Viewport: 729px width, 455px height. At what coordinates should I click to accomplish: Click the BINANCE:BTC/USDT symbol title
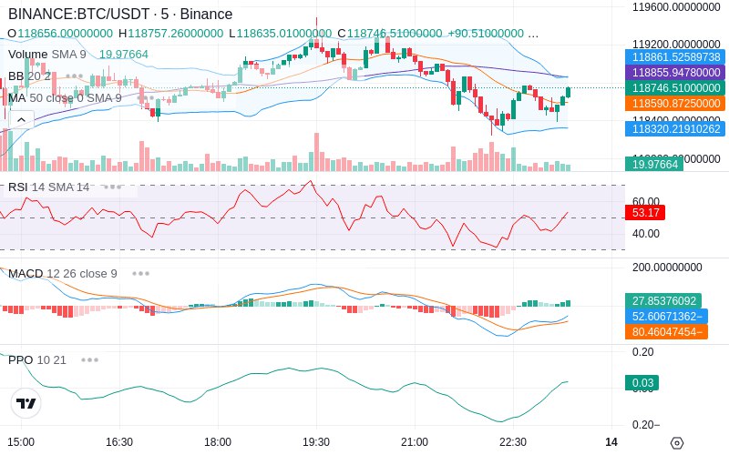(x=120, y=14)
